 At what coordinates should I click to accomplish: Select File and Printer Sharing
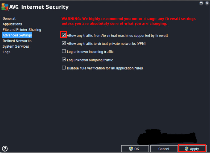[x=22, y=30]
